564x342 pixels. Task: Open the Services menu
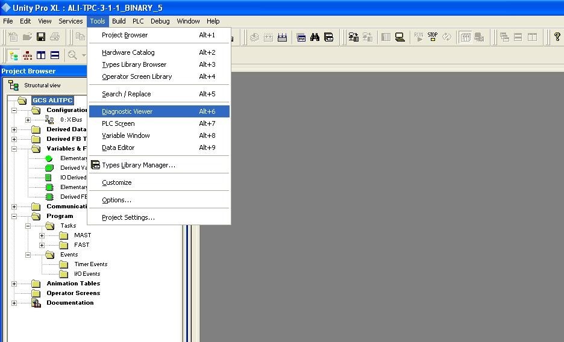[70, 21]
